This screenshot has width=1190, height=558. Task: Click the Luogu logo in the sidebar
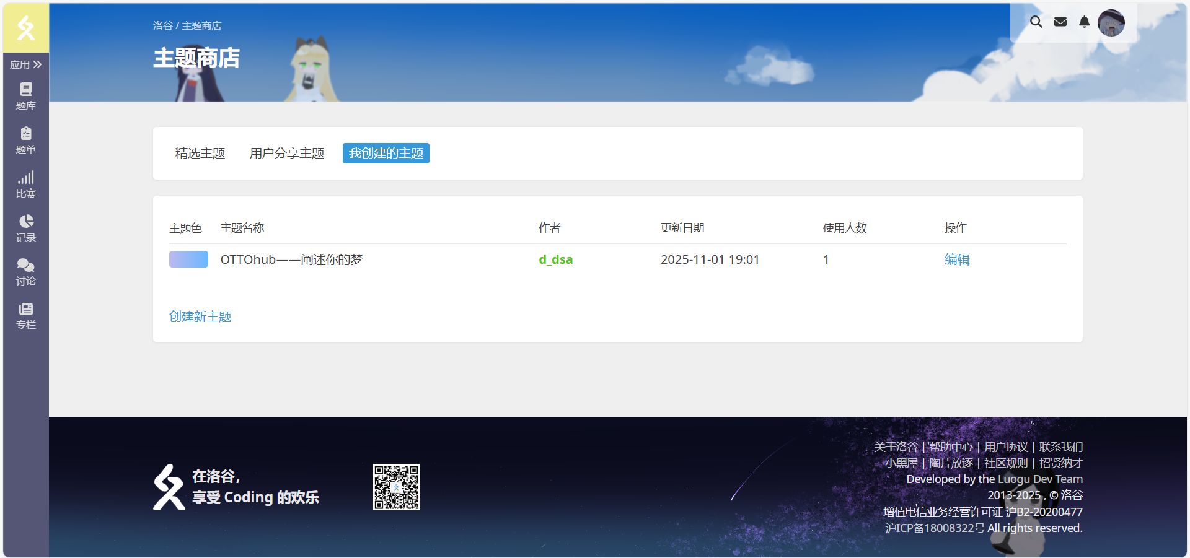[26, 28]
